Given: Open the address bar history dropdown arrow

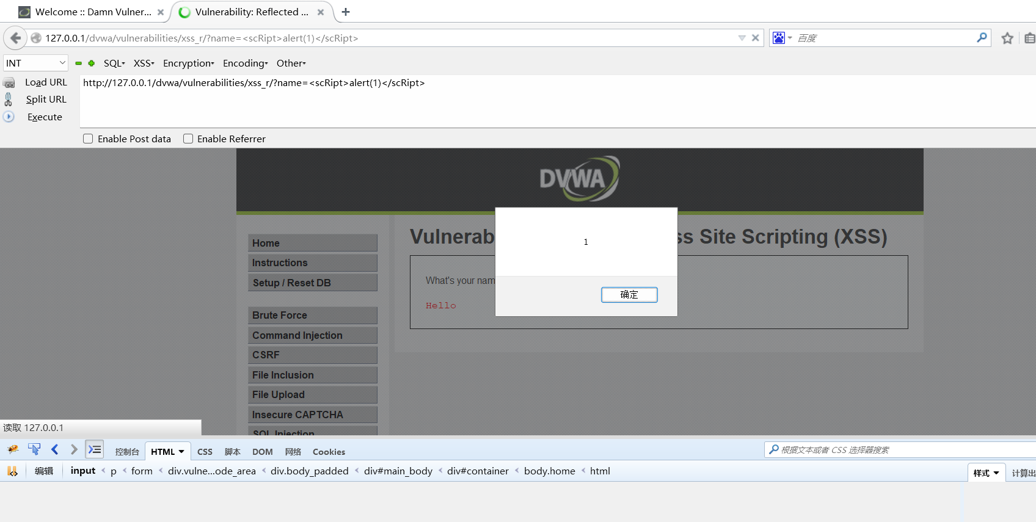Looking at the screenshot, I should click(x=742, y=38).
